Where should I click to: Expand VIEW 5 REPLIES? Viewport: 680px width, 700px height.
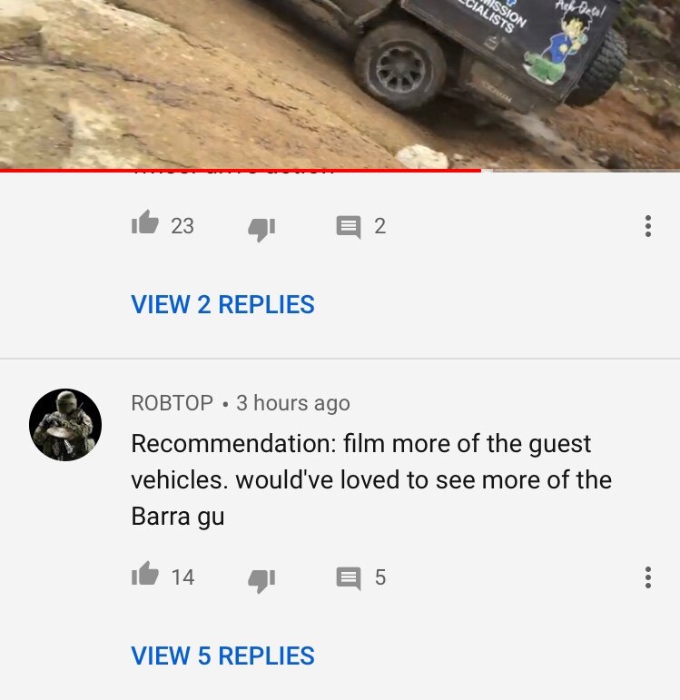pyautogui.click(x=222, y=656)
